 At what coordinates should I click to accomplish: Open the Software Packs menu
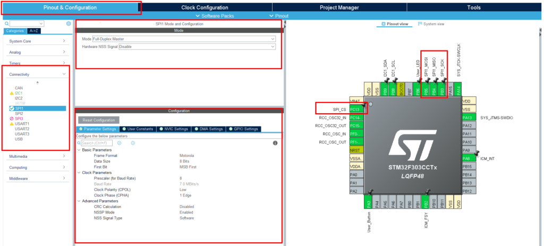(215, 16)
